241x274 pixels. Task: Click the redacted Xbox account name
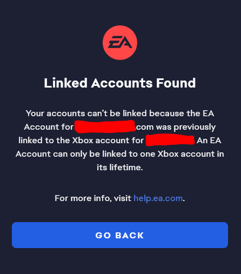(x=170, y=140)
